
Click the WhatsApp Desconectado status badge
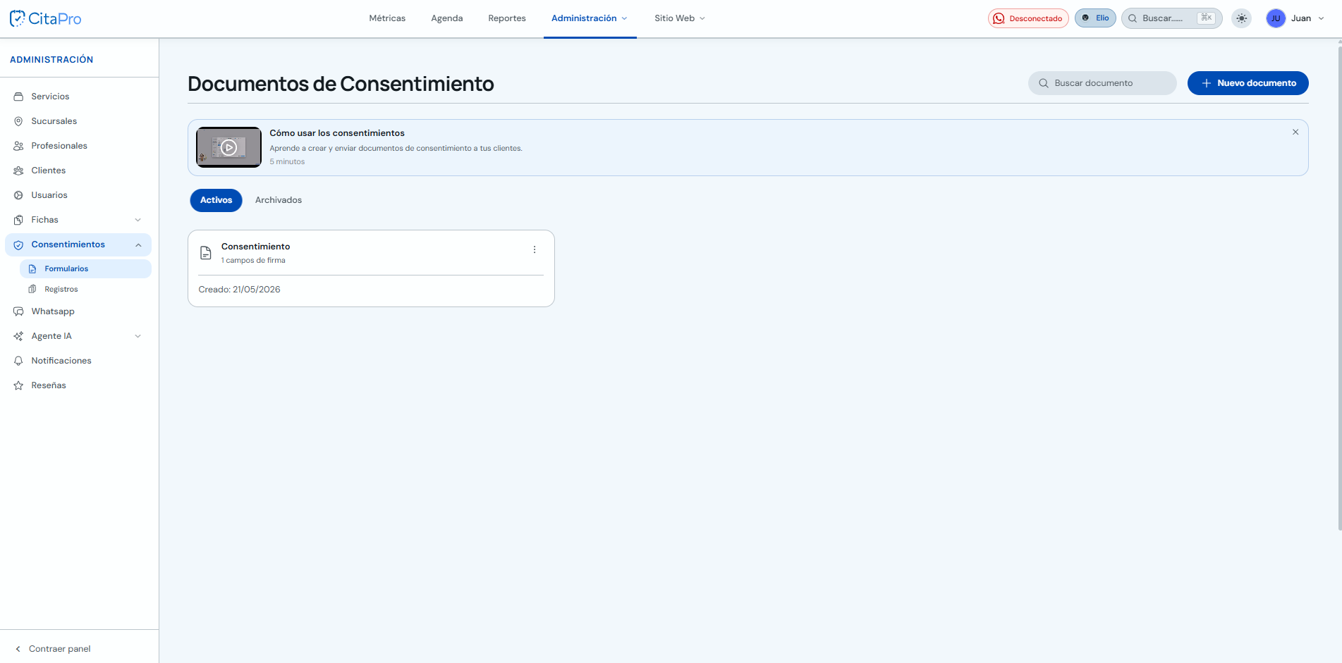(x=1028, y=18)
